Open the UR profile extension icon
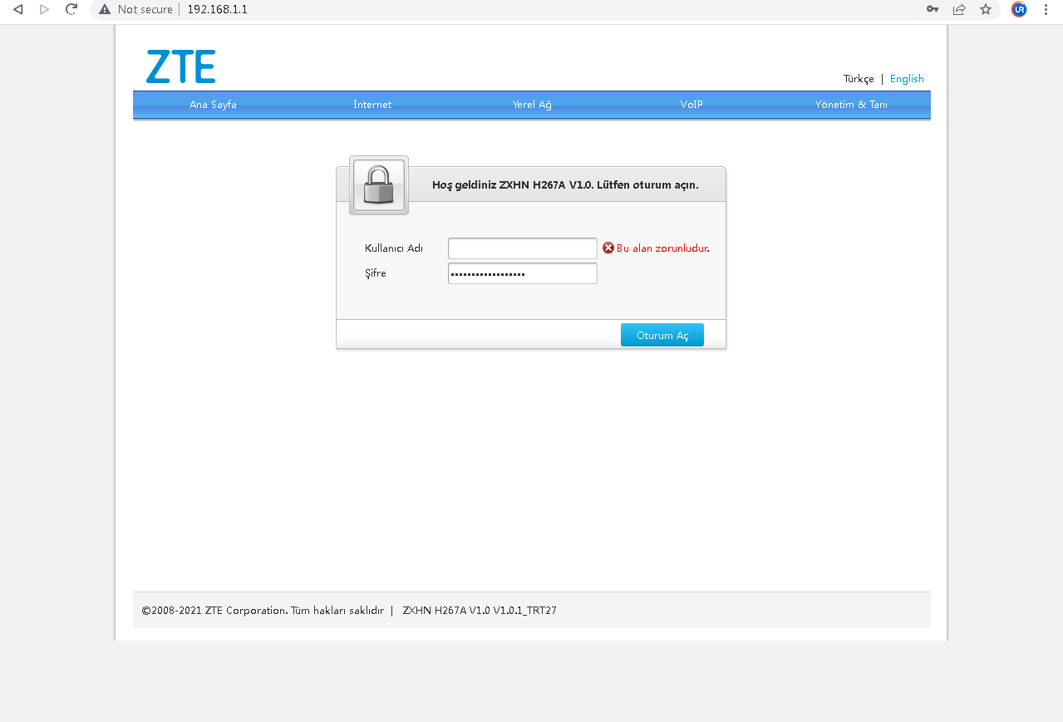 click(1019, 9)
